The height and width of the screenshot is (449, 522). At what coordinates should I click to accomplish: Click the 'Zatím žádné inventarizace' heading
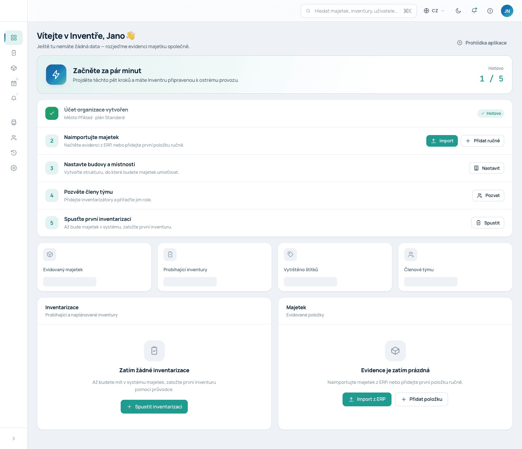point(154,370)
